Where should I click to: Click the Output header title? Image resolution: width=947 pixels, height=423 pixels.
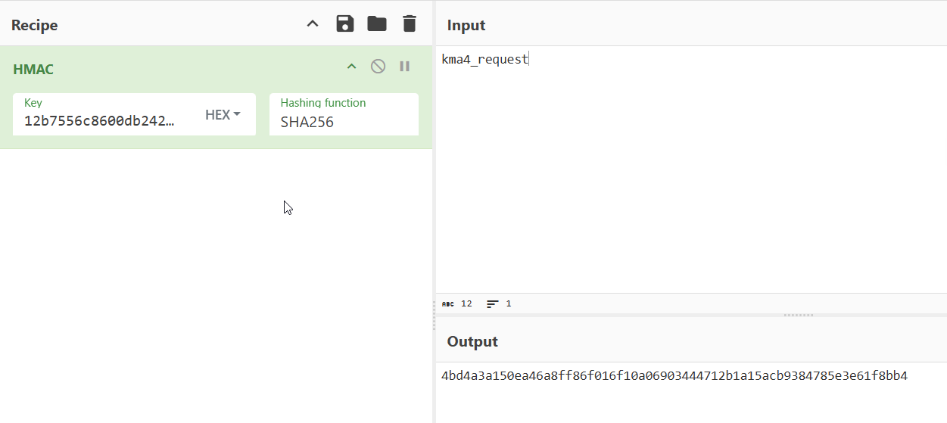coord(472,341)
